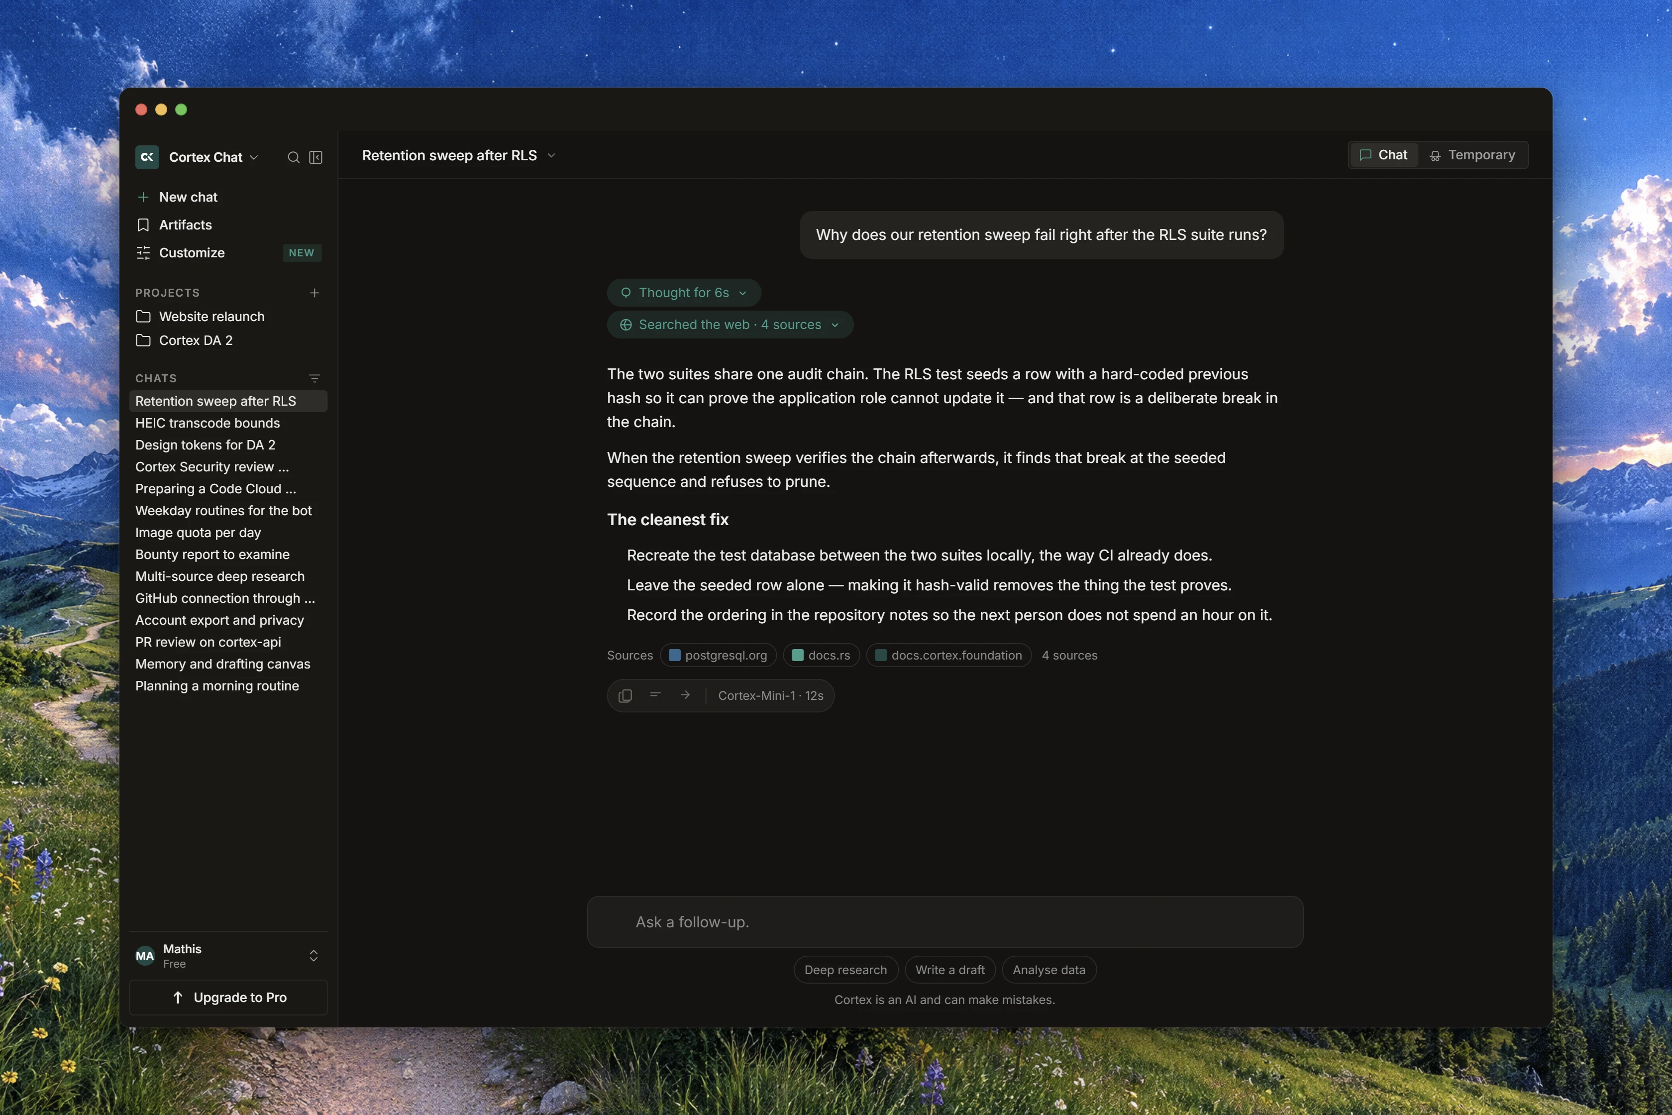The width and height of the screenshot is (1672, 1115).
Task: Click the globe icon on Searched the web
Action: 626,324
